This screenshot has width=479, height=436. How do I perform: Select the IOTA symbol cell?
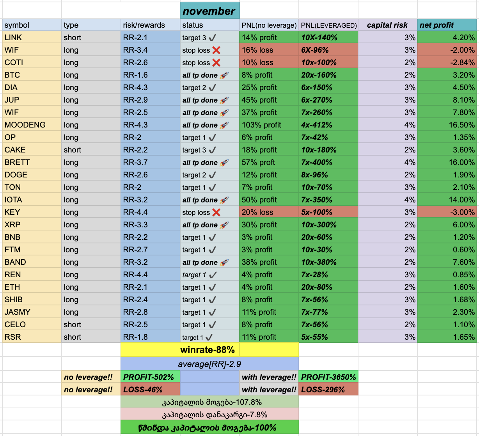(32, 200)
